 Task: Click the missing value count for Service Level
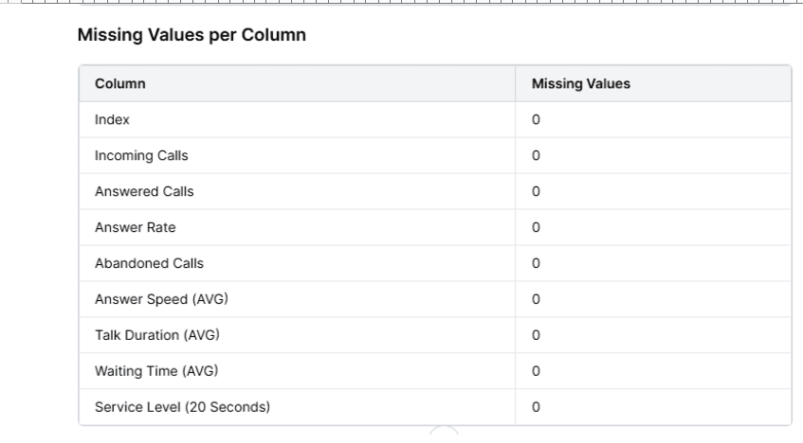pos(536,407)
